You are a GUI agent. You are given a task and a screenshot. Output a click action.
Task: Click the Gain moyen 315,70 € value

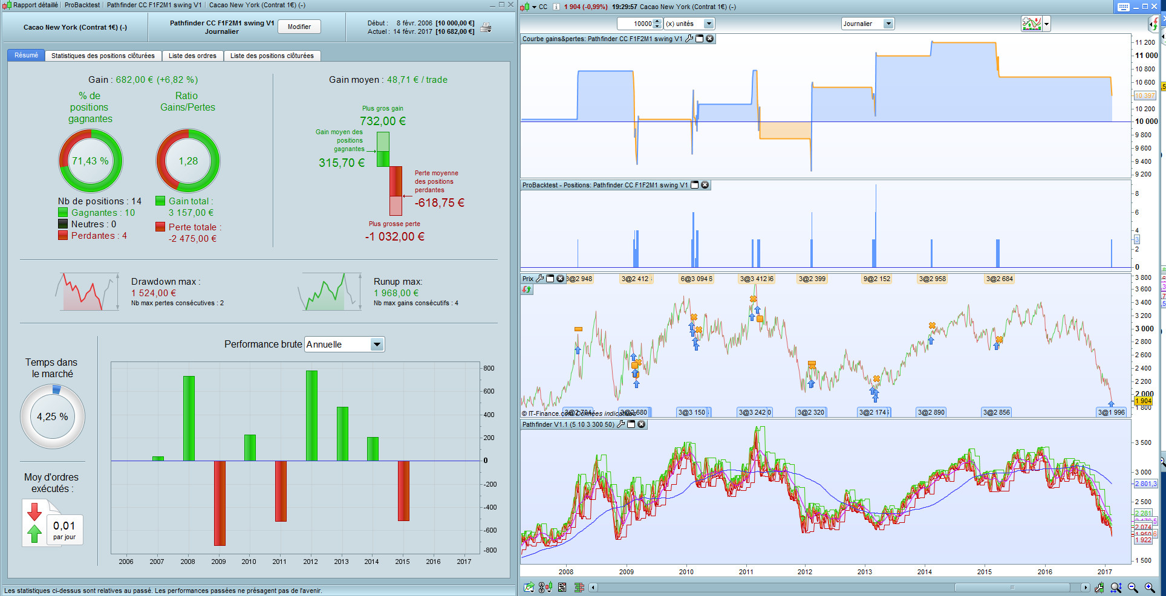pyautogui.click(x=342, y=163)
